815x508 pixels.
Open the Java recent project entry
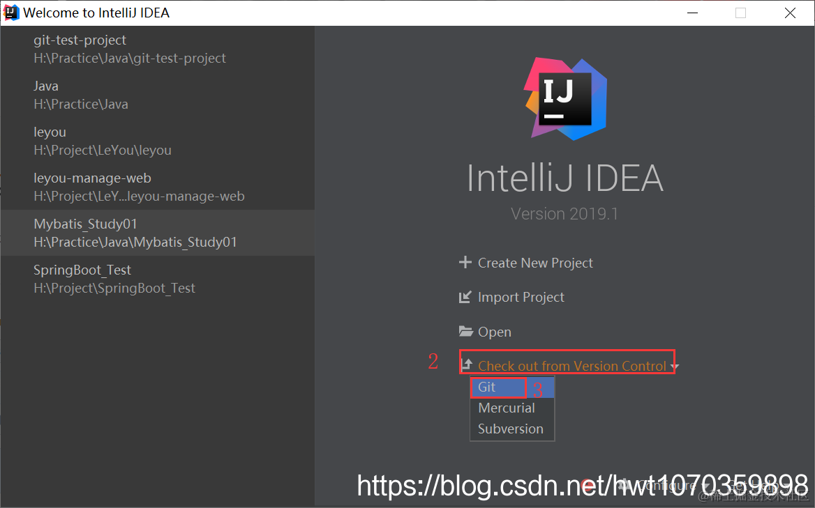[x=157, y=95]
